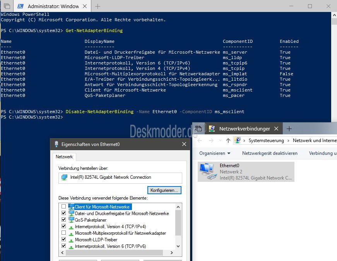Click the Intel 82574L adapter icon
337x261 pixels.
click(64, 177)
